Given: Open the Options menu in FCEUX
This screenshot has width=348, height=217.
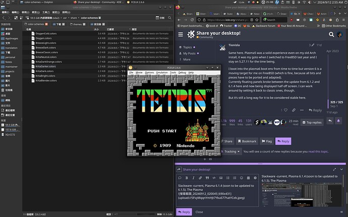Looking at the screenshot, I should [x=149, y=73].
